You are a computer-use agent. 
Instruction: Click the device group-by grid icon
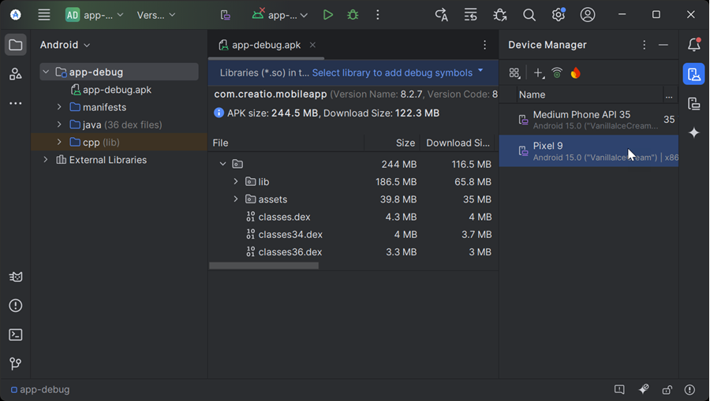coord(514,72)
